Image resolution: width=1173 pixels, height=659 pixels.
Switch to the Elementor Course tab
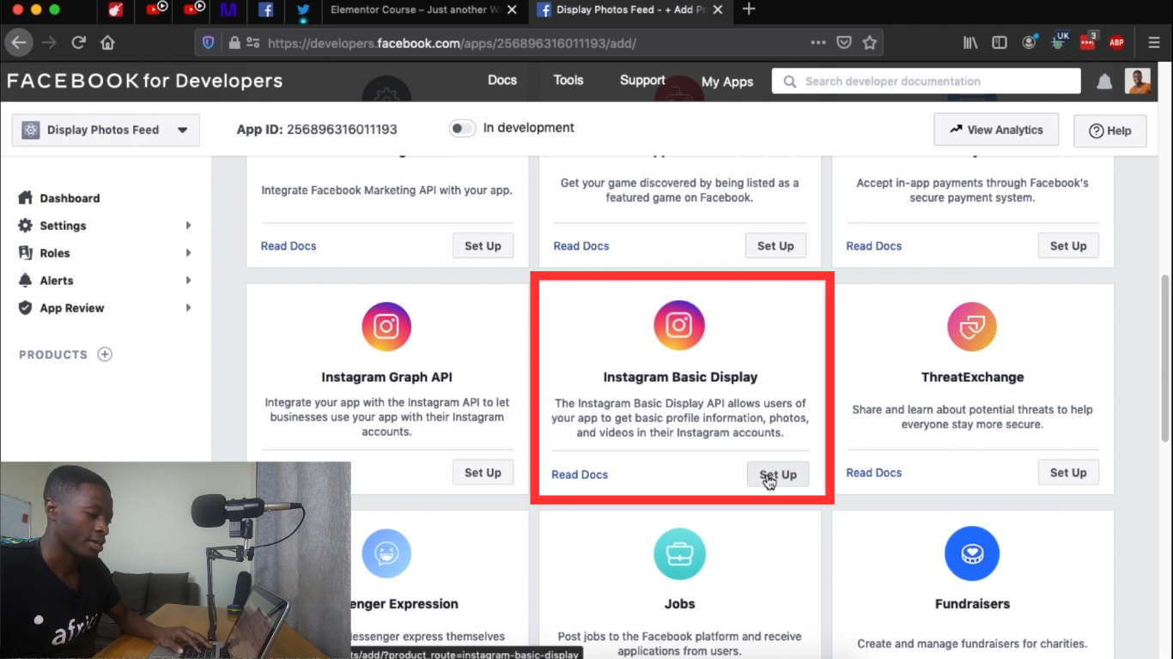415,10
